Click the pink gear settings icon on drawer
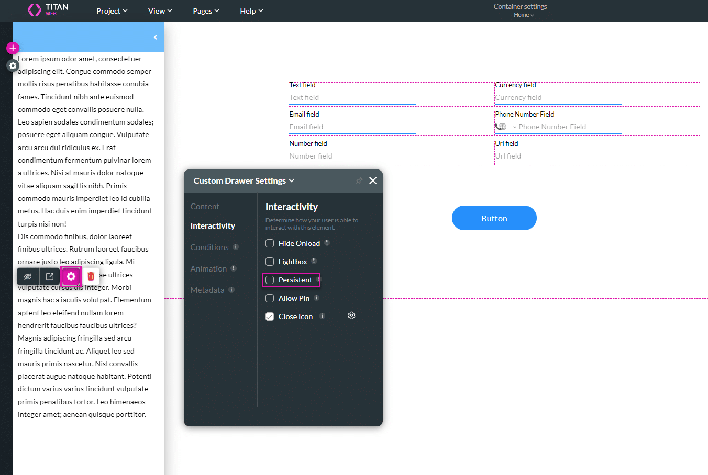Image resolution: width=708 pixels, height=475 pixels. [71, 276]
